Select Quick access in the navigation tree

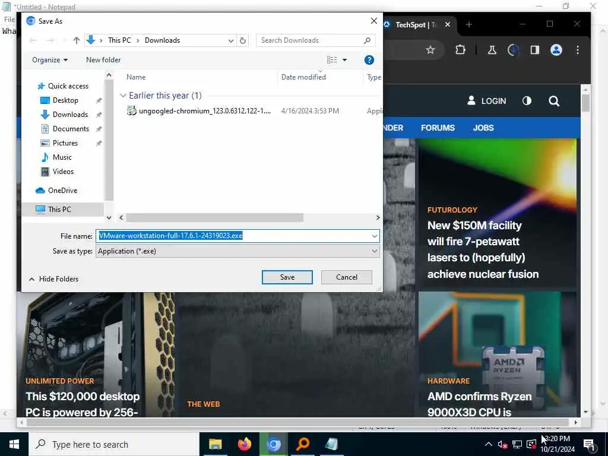(62, 85)
